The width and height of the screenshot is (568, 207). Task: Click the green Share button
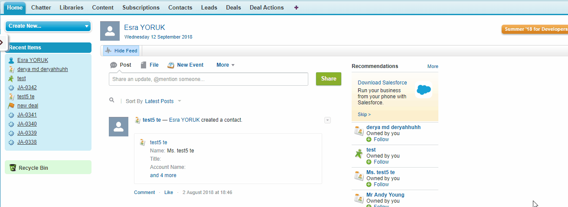tap(329, 79)
